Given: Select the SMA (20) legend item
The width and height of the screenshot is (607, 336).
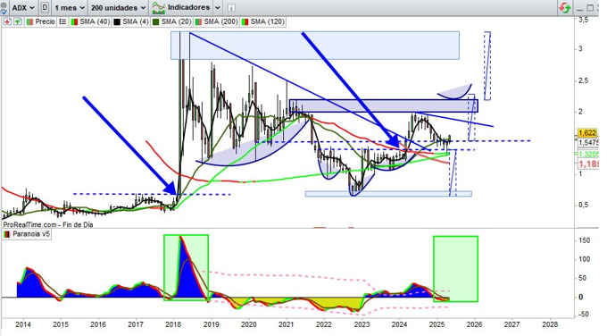Looking at the screenshot, I should [172, 21].
